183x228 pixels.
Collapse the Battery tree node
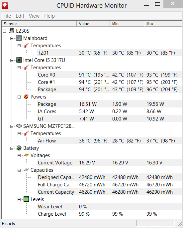(x=12, y=148)
